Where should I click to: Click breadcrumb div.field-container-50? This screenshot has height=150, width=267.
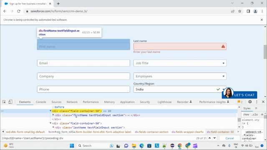tap(220, 132)
